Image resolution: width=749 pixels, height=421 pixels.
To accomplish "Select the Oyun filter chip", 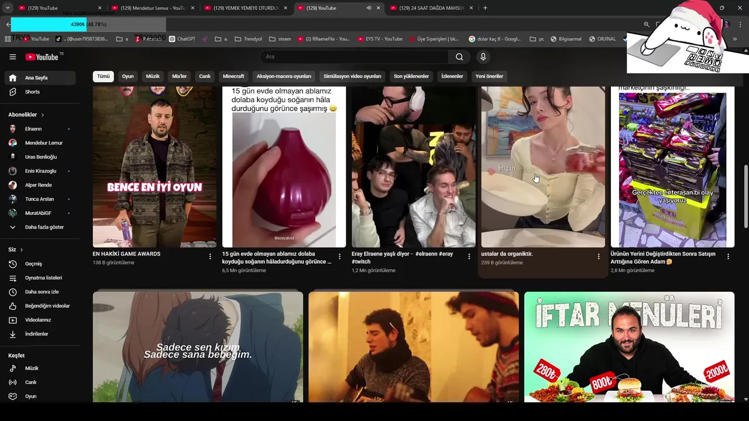I will click(x=128, y=77).
